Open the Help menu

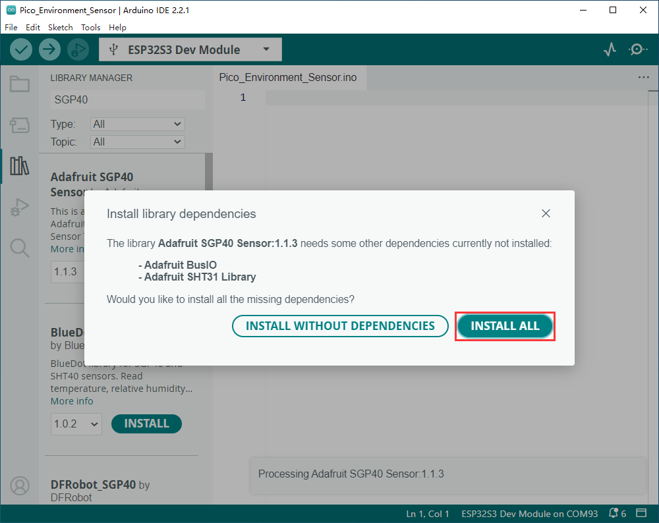[x=118, y=27]
